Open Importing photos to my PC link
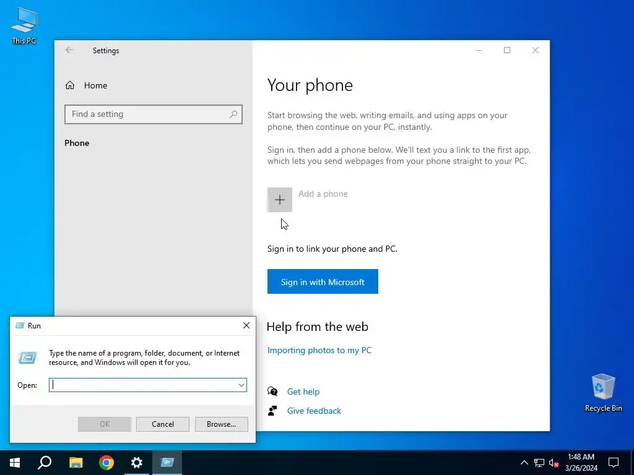634x475 pixels. coord(319,350)
